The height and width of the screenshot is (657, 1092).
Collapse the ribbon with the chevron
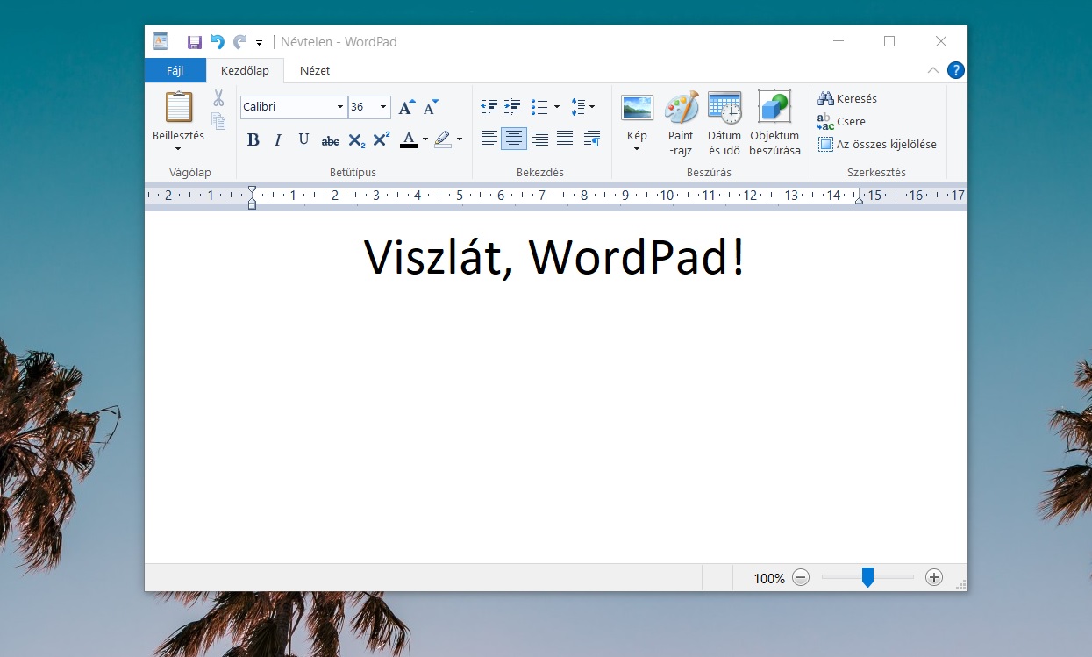point(932,70)
